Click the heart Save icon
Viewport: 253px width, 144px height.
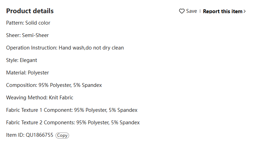point(182,11)
